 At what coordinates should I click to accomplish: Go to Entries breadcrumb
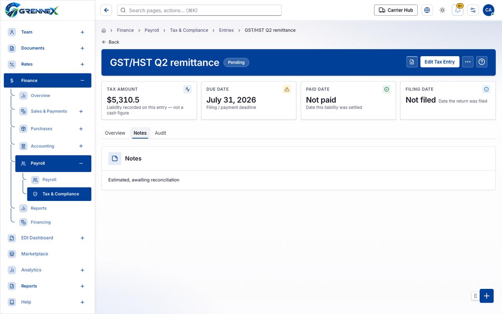226,30
